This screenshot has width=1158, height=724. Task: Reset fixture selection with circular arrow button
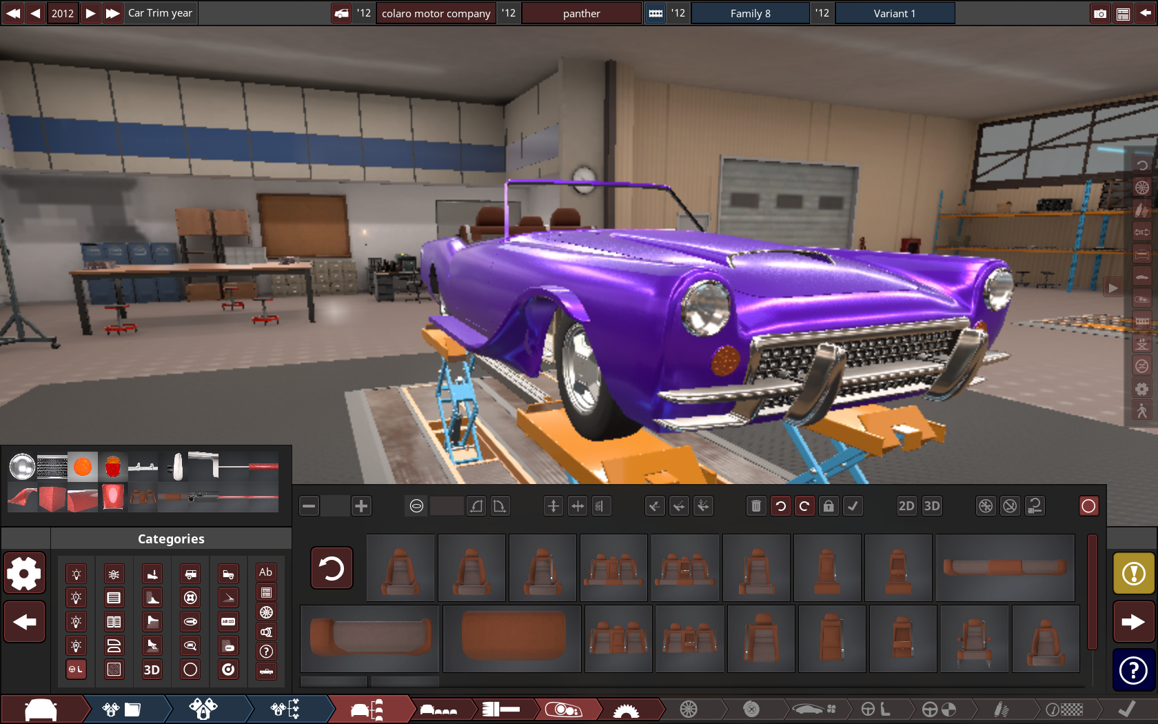[332, 568]
